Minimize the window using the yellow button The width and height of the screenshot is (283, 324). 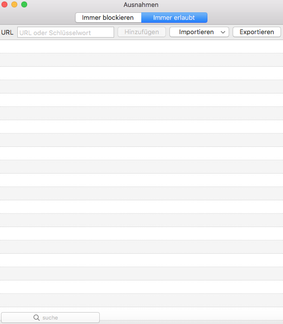click(14, 4)
